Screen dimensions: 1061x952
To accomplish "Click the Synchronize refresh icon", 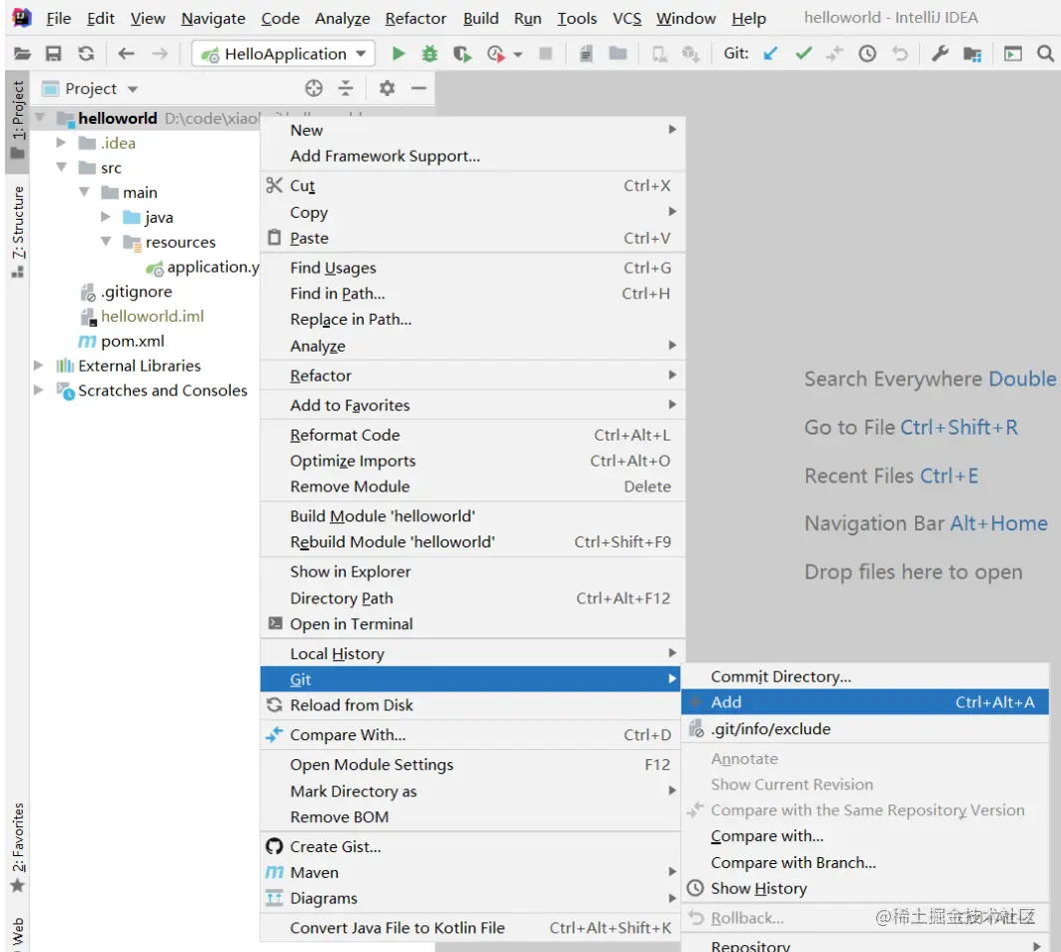I will pos(86,54).
